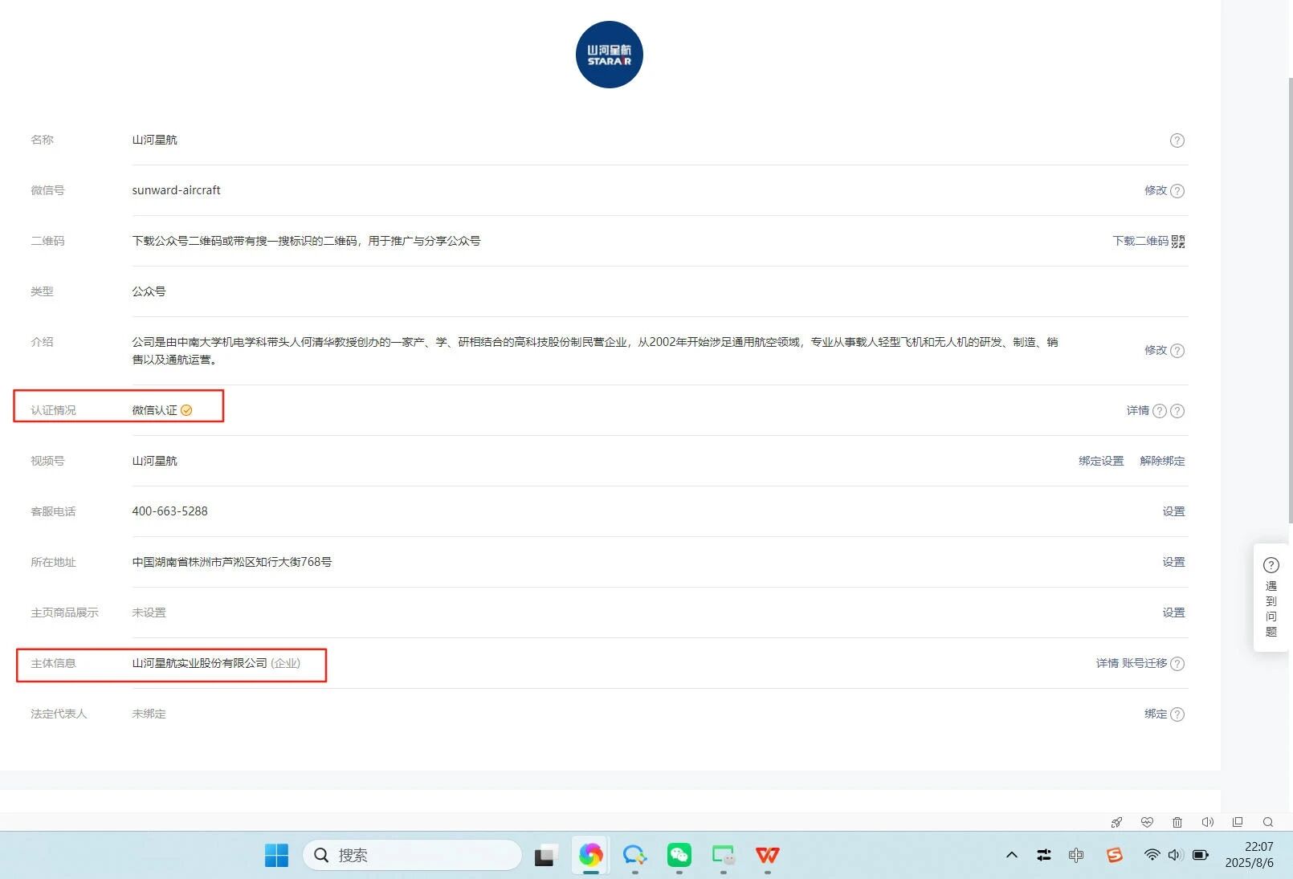Click the Sogou input icon in system tray
This screenshot has height=879, width=1293.
[x=1114, y=855]
